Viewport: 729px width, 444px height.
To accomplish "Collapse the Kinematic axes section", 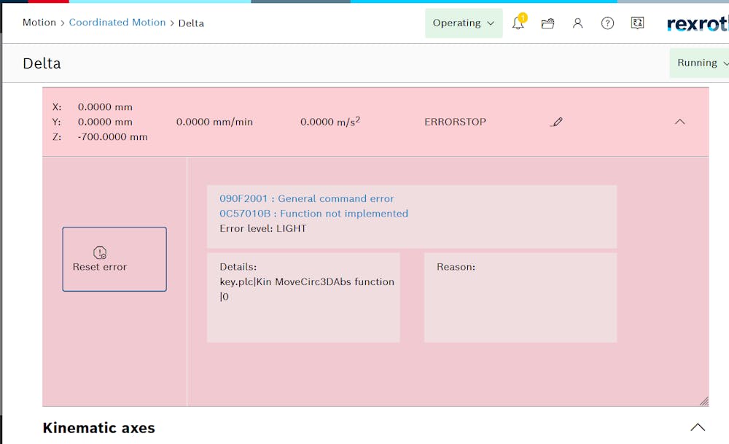I will (698, 427).
